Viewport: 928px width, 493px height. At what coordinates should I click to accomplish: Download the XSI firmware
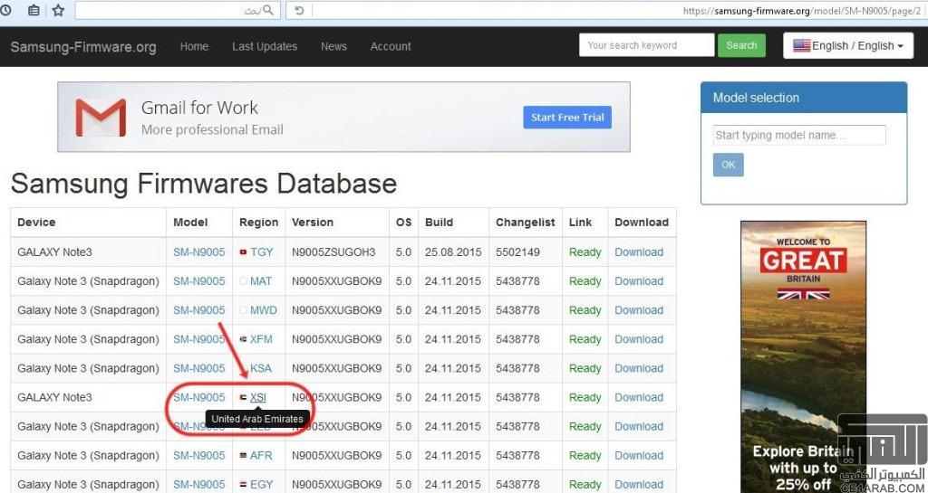pyautogui.click(x=639, y=397)
